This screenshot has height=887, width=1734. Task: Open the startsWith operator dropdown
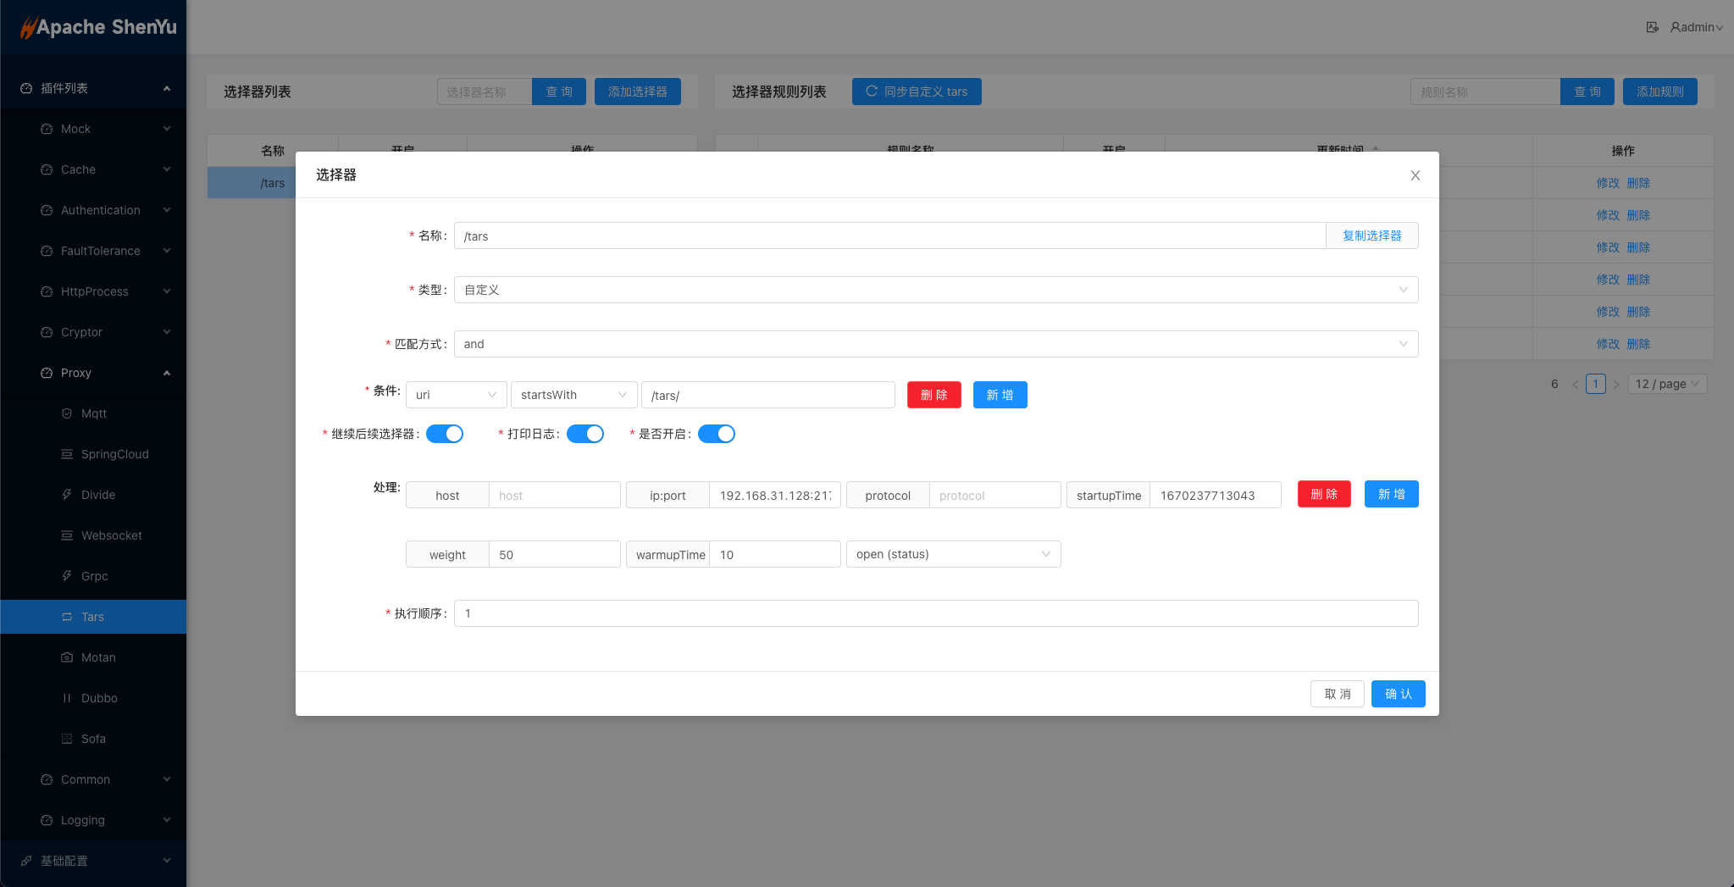573,395
